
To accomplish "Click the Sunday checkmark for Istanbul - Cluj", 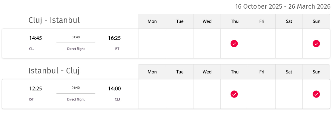I will click(316, 94).
